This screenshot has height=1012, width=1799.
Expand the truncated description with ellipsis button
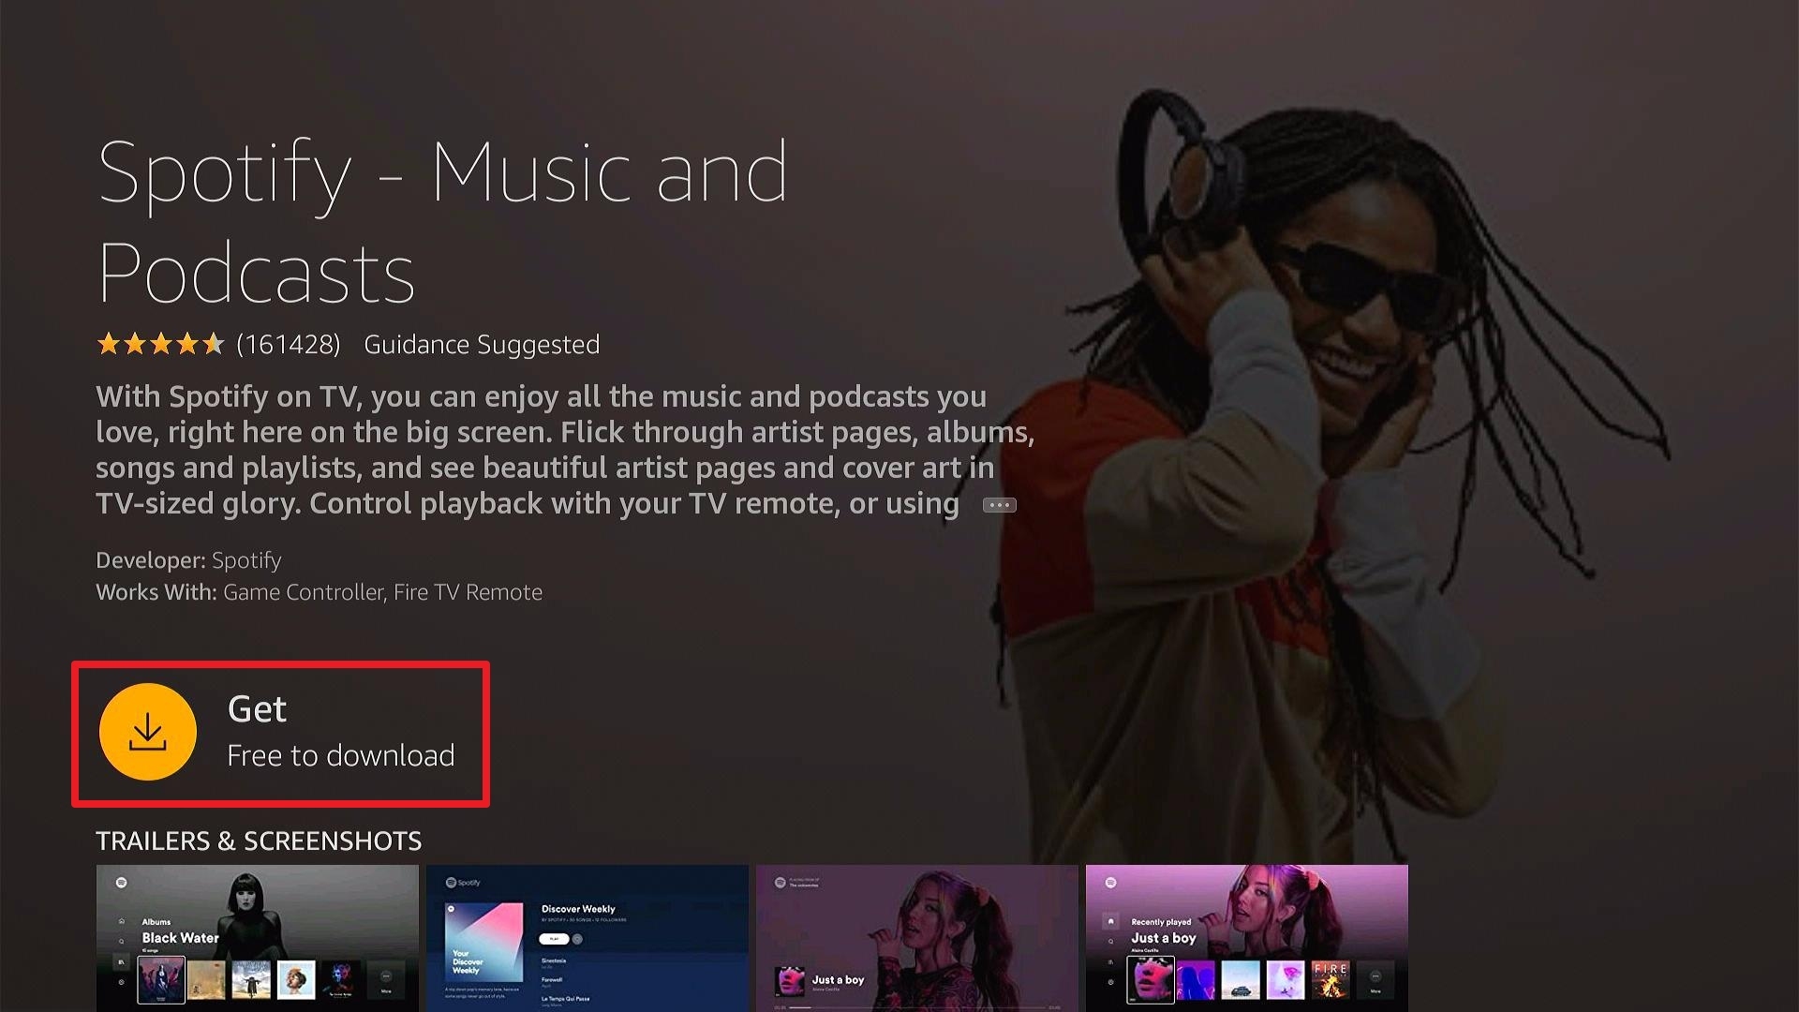(x=999, y=505)
